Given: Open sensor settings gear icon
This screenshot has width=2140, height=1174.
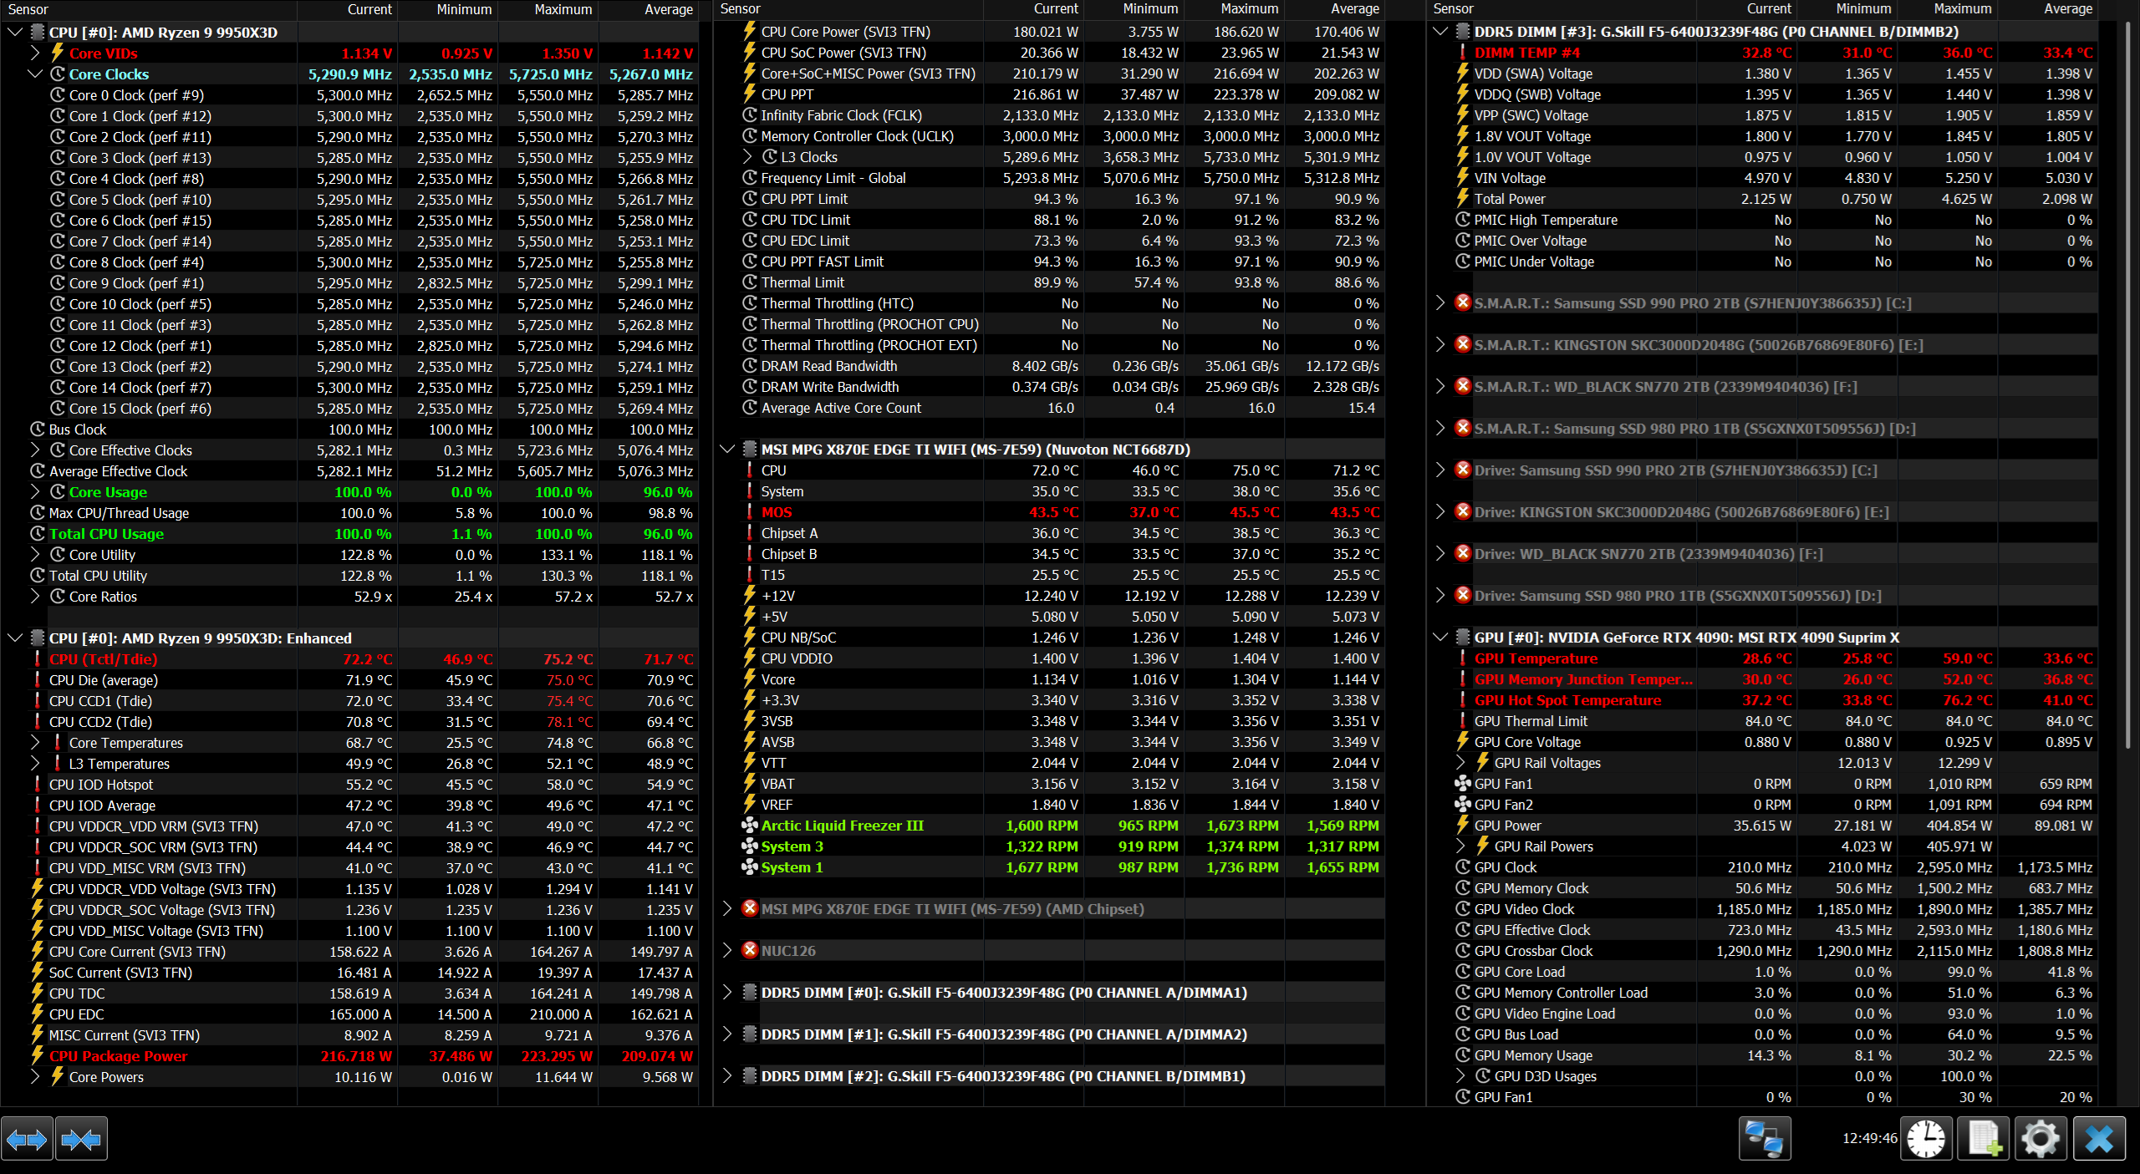Looking at the screenshot, I should click(2041, 1139).
